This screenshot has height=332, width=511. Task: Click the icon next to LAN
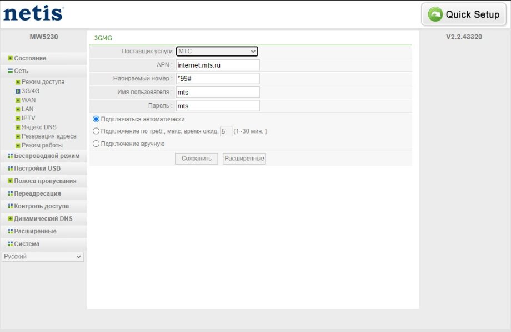point(18,109)
